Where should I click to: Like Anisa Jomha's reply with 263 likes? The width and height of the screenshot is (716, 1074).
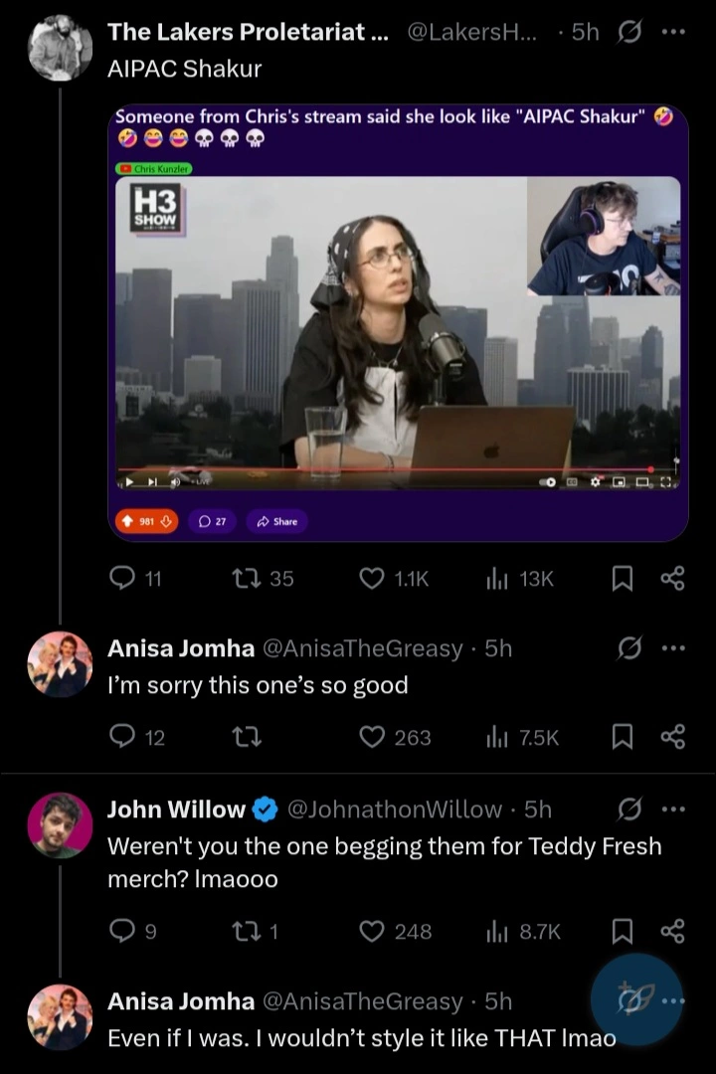[x=396, y=737]
